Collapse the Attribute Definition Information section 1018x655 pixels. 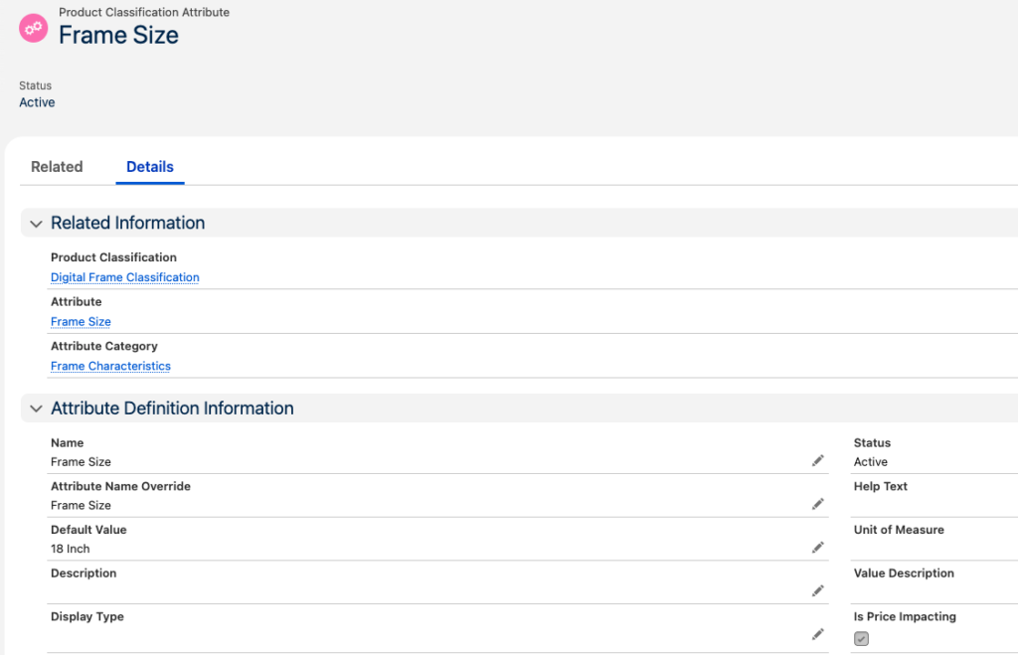point(36,409)
